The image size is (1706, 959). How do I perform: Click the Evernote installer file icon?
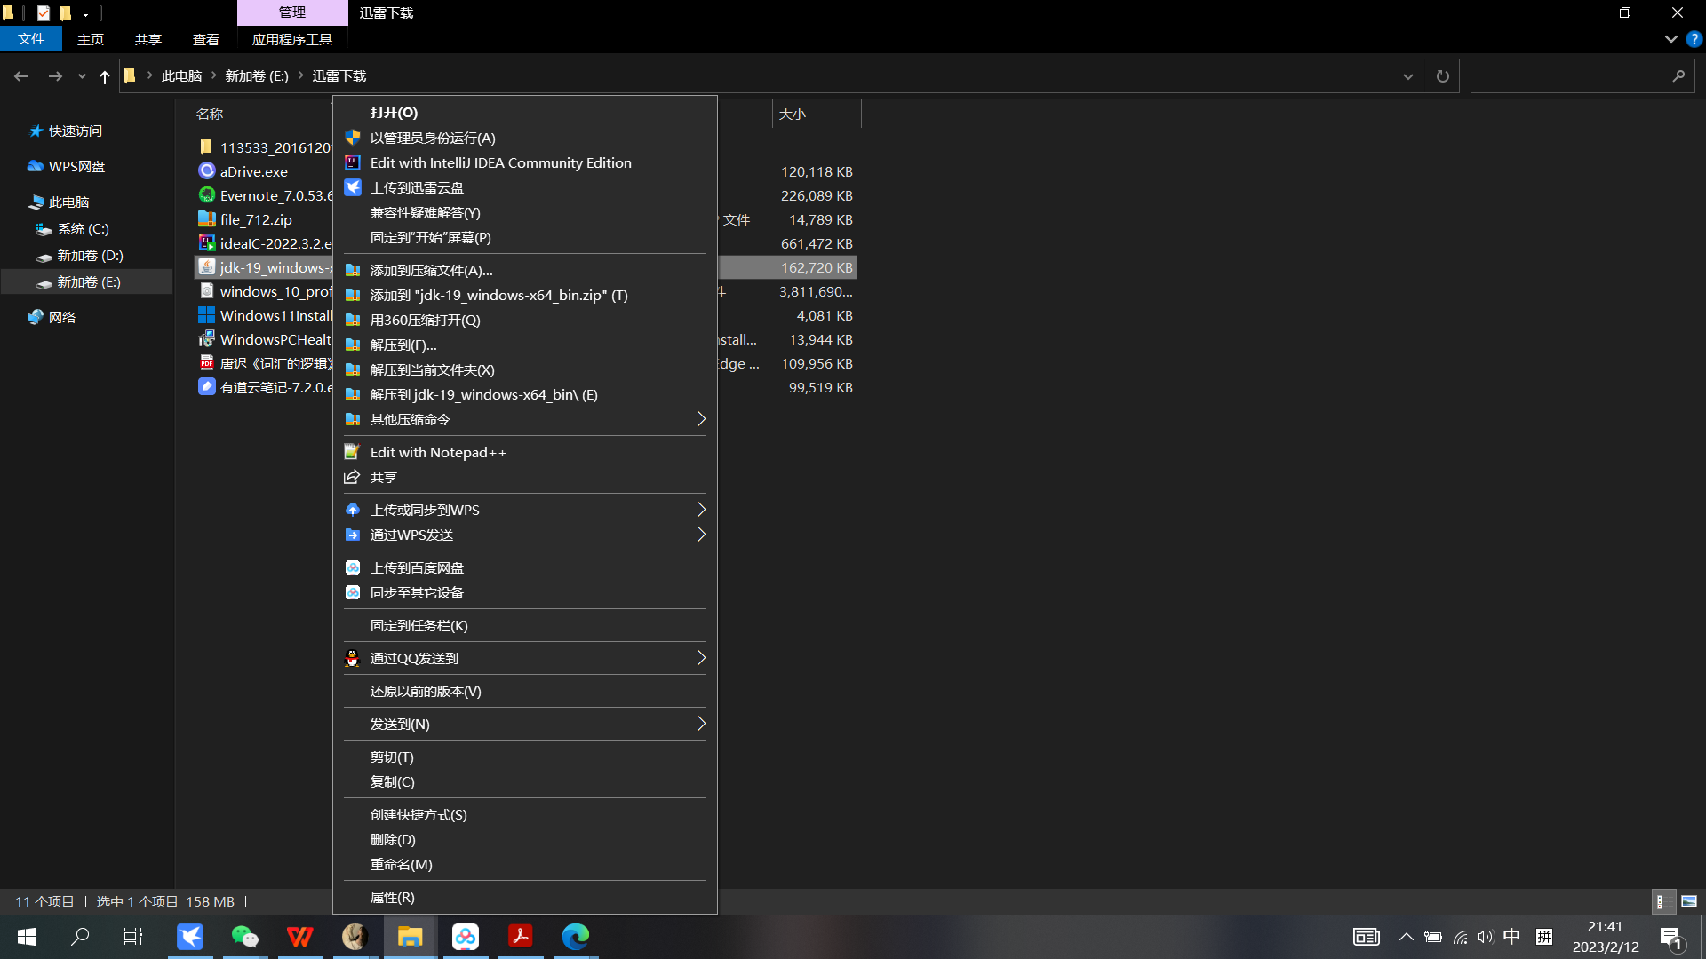[x=206, y=194]
